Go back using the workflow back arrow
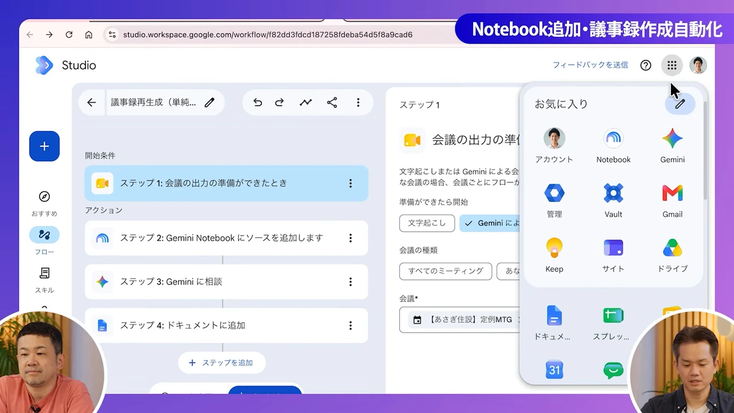Viewport: 734px width, 413px height. pos(91,103)
